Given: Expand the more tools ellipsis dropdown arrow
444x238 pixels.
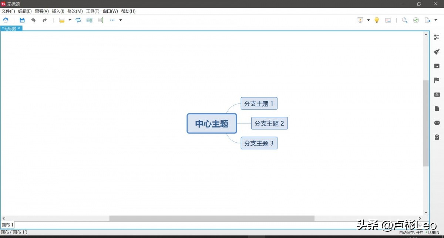Looking at the screenshot, I should [120, 20].
